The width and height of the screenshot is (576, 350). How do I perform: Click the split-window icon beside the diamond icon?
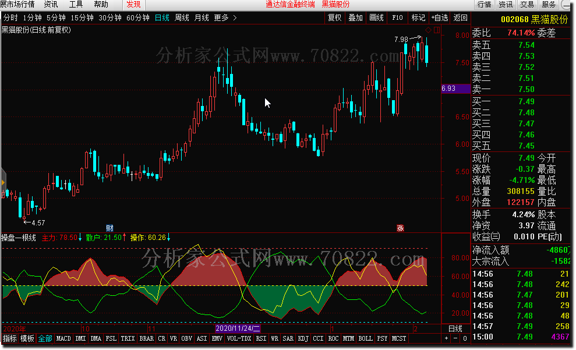(x=437, y=30)
